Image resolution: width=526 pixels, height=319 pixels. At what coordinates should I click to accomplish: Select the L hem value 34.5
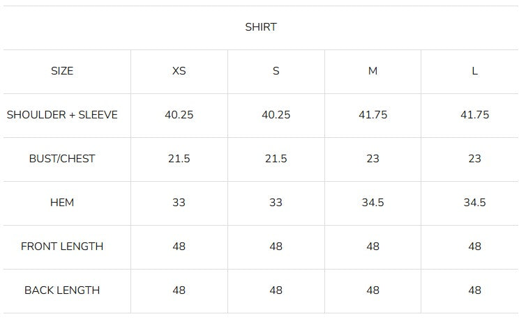pyautogui.click(x=474, y=203)
